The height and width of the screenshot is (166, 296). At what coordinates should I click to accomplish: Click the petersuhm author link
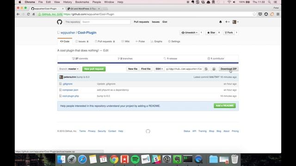[x=70, y=77]
